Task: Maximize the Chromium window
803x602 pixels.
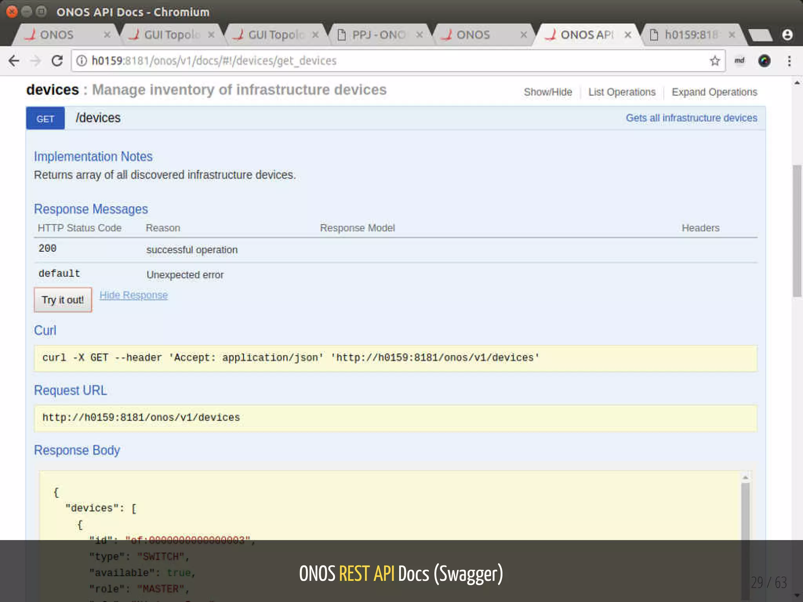Action: [41, 12]
